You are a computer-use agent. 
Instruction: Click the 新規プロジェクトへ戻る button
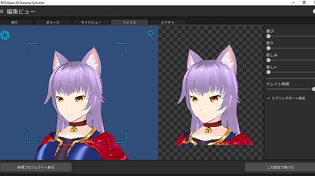coord(36,167)
